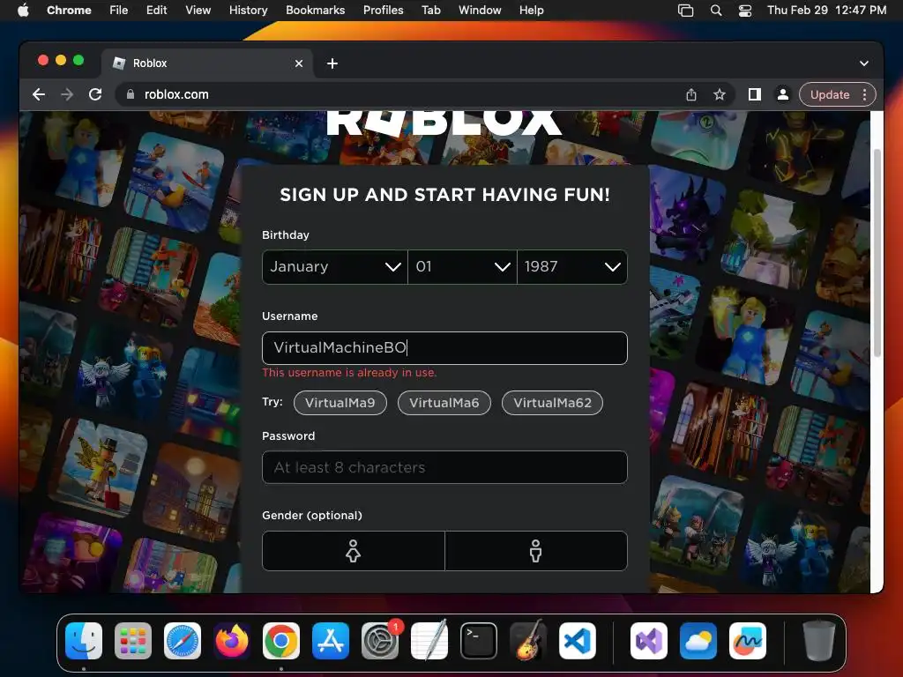Open Launchpad from the dock
The image size is (903, 677).
click(133, 641)
